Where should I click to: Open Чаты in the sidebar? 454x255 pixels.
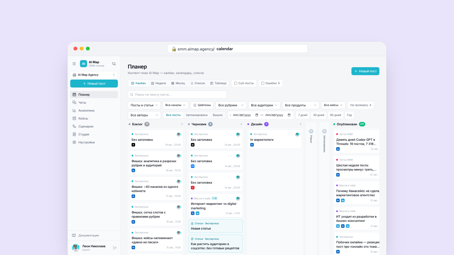(94, 103)
